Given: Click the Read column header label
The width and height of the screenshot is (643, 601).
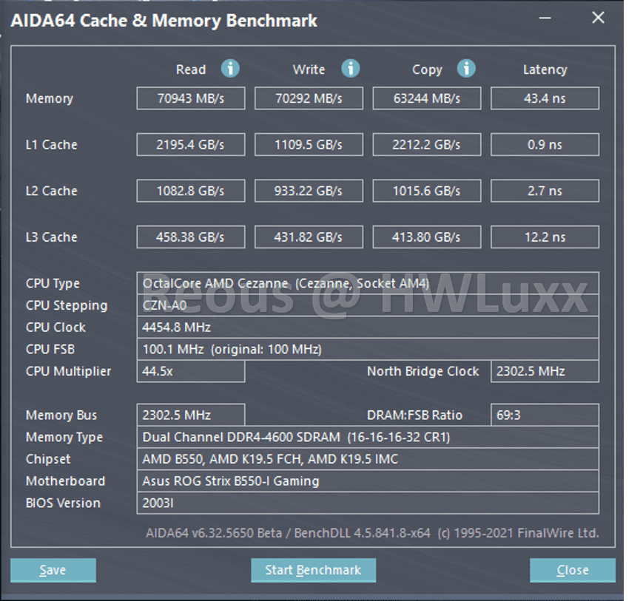Looking at the screenshot, I should point(191,69).
